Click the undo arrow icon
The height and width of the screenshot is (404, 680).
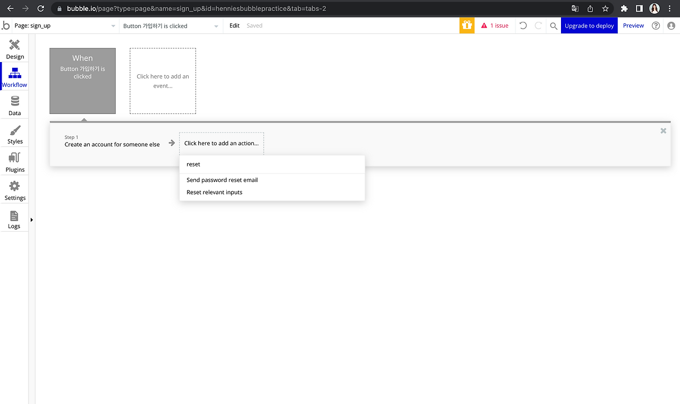(523, 25)
